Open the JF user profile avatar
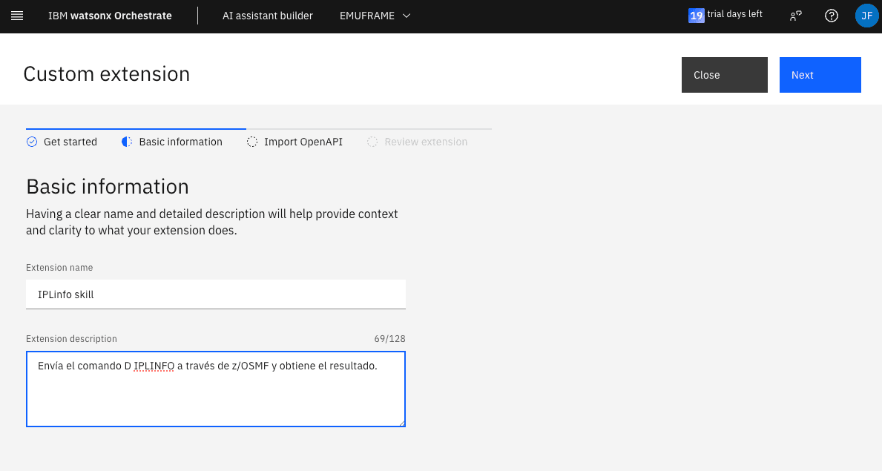Image resolution: width=882 pixels, height=471 pixels. click(866, 16)
